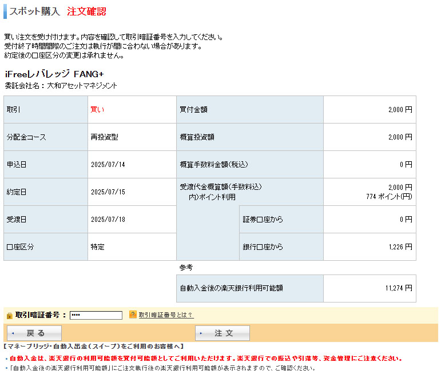Click the 特定 account type value
The height and width of the screenshot is (378, 441).
[x=97, y=247]
